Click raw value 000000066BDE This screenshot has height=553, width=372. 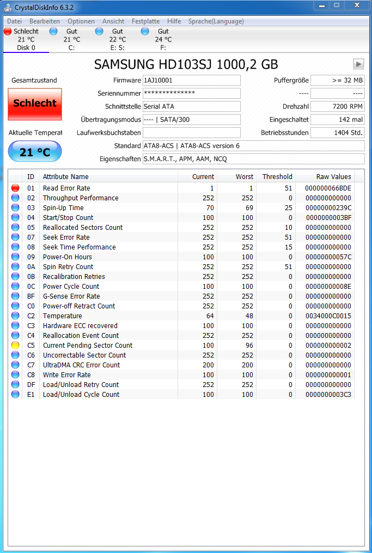tap(328, 188)
